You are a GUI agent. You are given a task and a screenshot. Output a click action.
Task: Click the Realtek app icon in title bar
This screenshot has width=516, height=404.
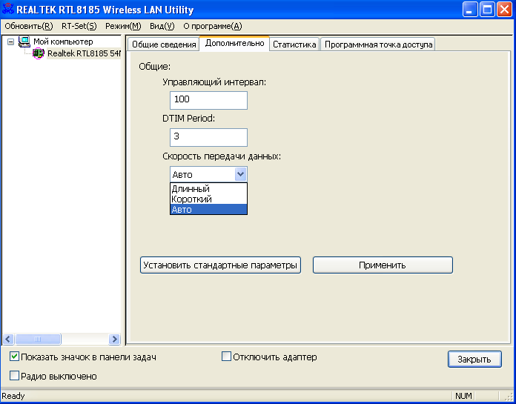(x=8, y=9)
